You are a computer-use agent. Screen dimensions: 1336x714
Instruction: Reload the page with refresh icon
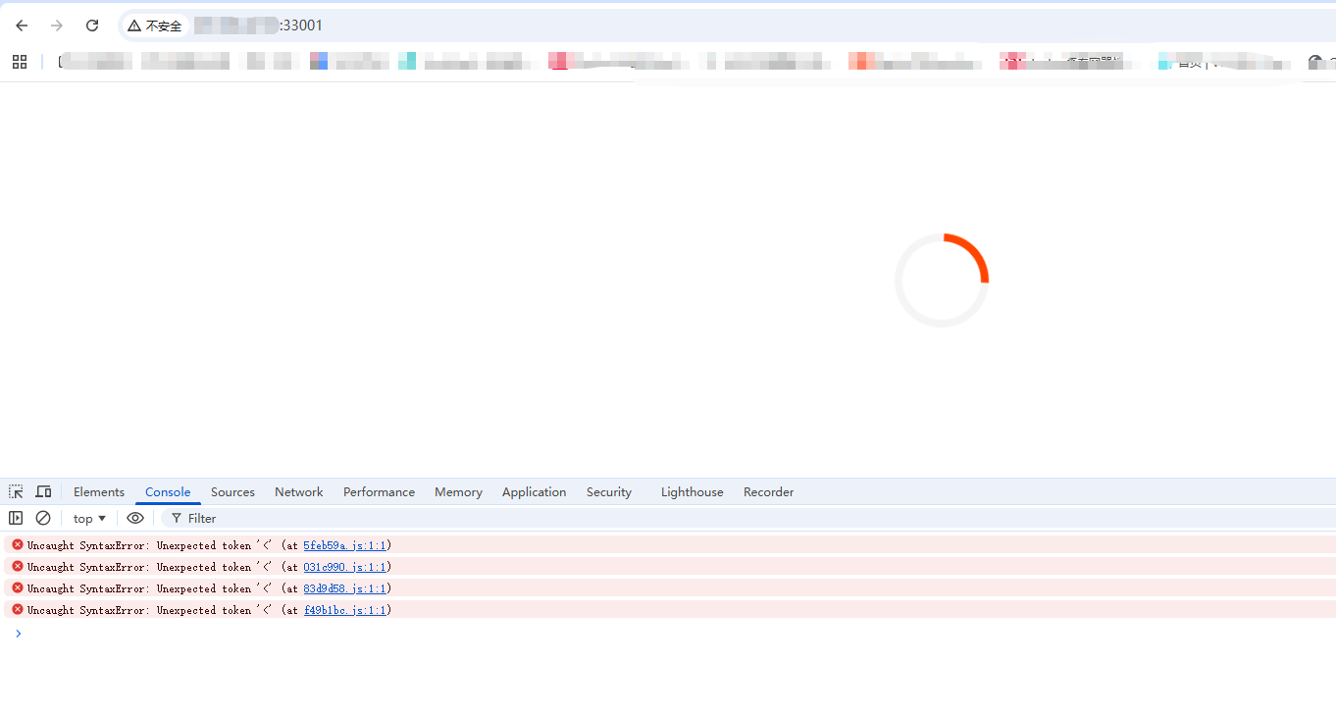[x=92, y=25]
